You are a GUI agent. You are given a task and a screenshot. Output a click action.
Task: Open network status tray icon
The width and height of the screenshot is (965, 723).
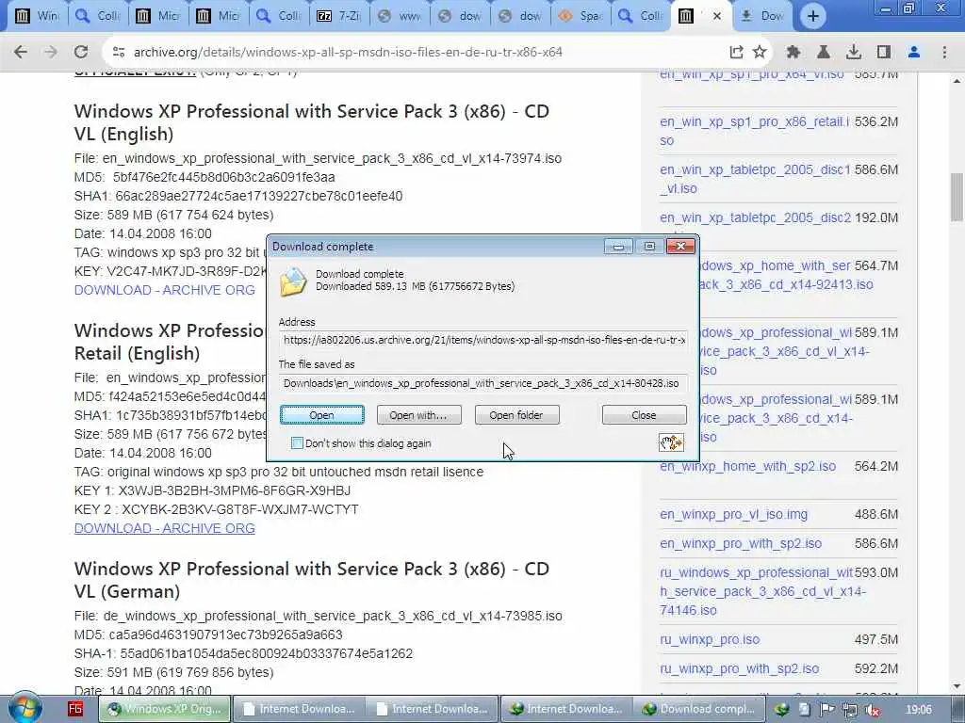pyautogui.click(x=849, y=710)
